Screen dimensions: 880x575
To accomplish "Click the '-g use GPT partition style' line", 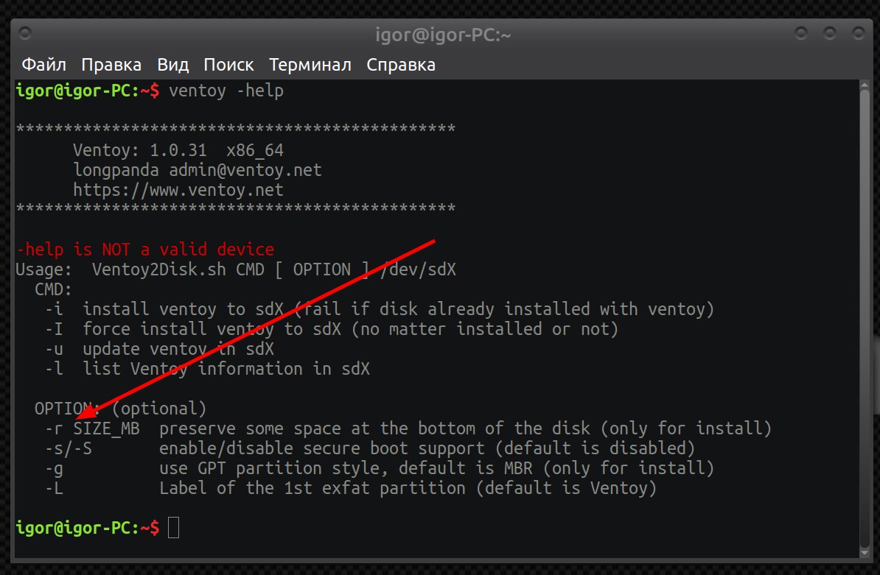I will [380, 468].
